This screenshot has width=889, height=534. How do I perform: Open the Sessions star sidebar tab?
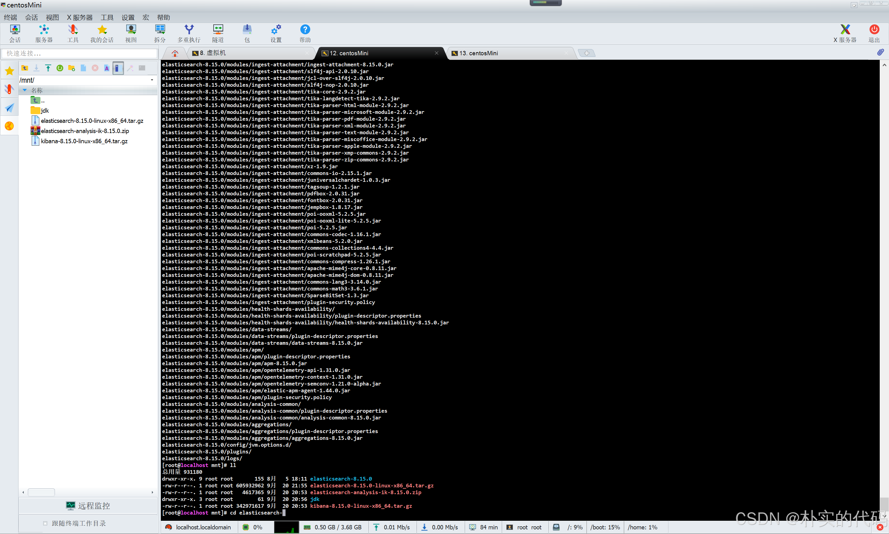[9, 70]
